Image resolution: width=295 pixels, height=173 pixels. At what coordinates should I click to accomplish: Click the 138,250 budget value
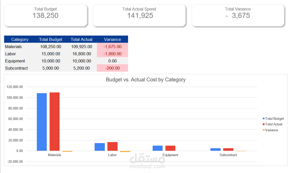[46, 16]
